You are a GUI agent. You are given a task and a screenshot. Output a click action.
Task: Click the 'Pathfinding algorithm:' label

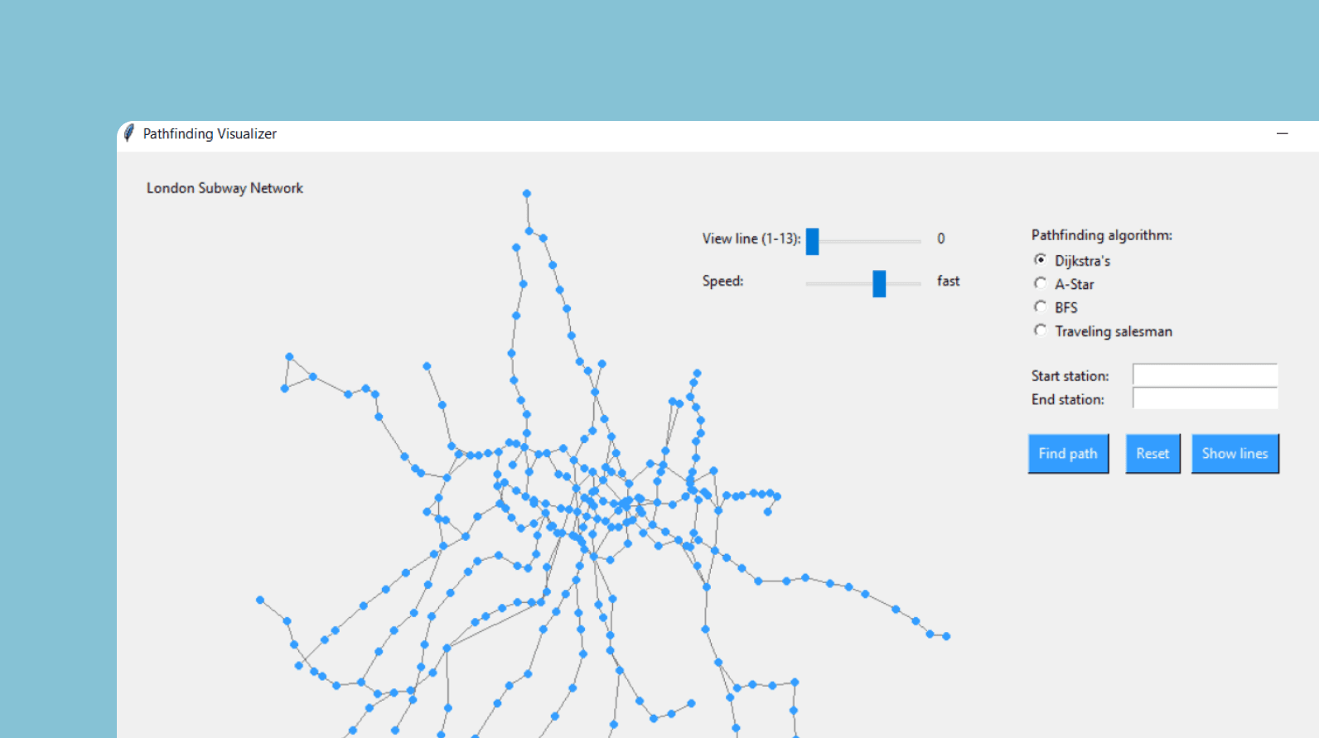tap(1101, 235)
